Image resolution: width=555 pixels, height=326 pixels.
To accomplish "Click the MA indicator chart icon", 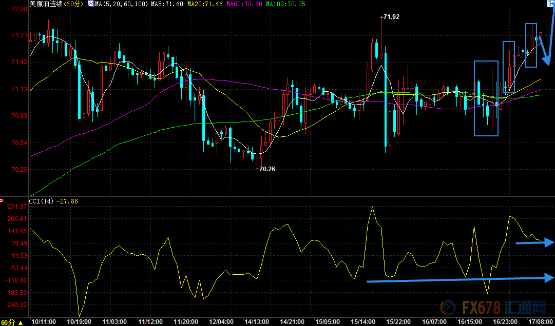I will [91, 4].
